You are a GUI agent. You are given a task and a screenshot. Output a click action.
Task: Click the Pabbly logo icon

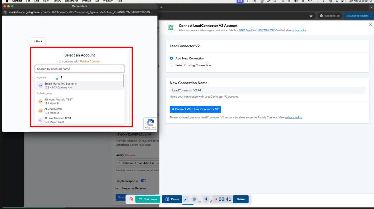click(x=171, y=28)
